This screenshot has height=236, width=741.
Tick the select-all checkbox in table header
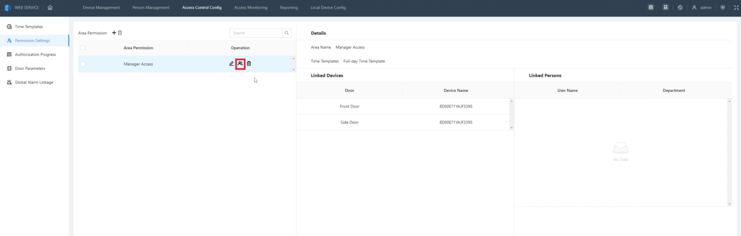(83, 48)
